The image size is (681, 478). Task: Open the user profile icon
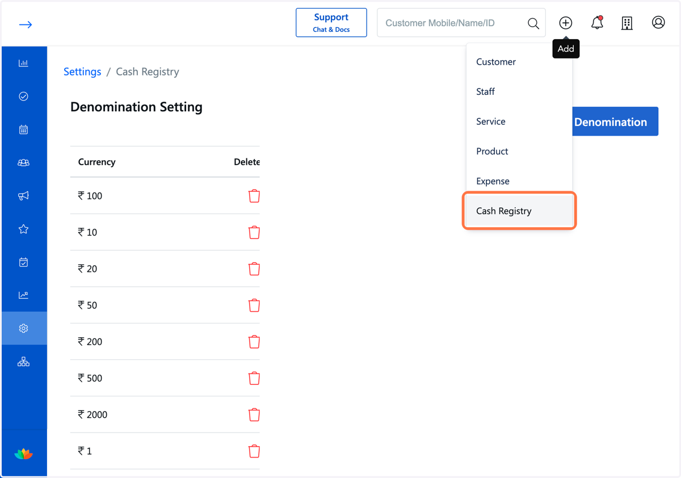[x=658, y=22]
